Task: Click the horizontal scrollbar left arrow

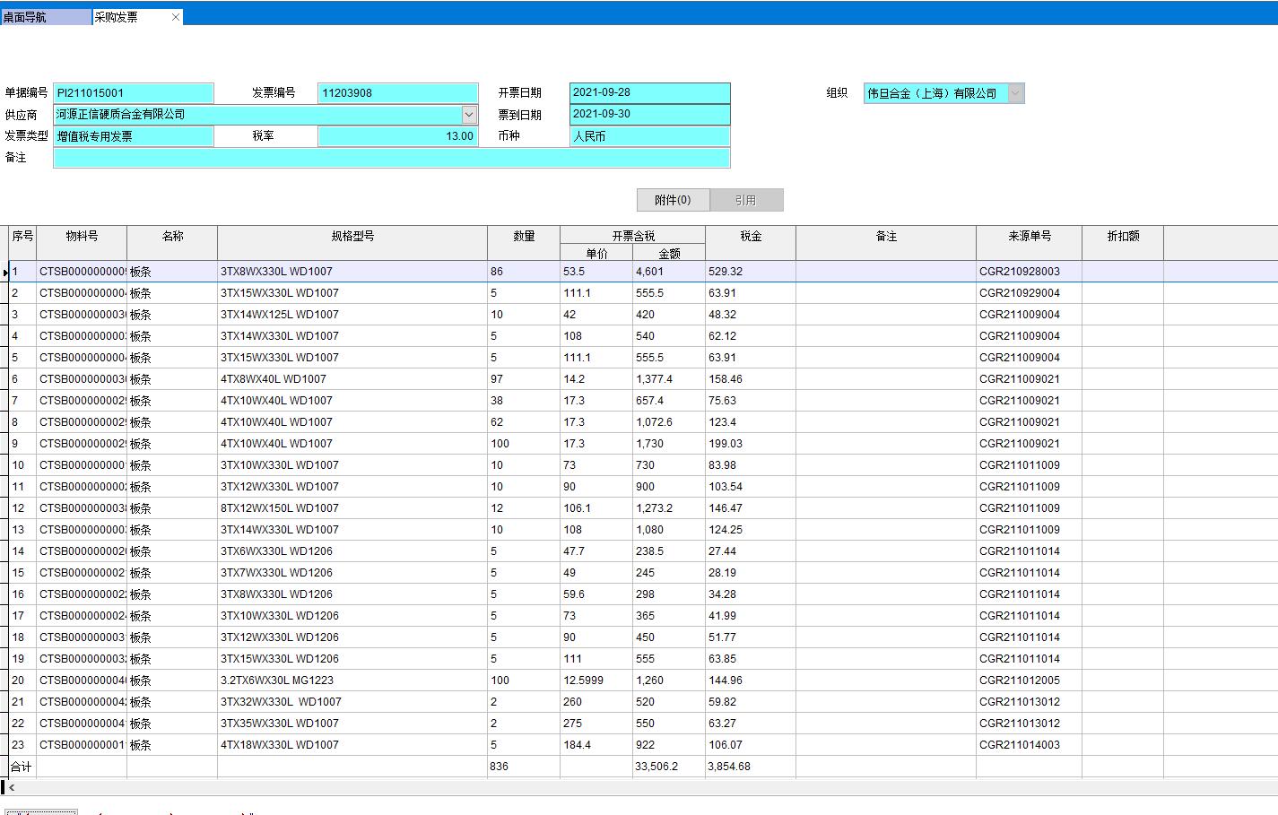Action: pyautogui.click(x=12, y=787)
